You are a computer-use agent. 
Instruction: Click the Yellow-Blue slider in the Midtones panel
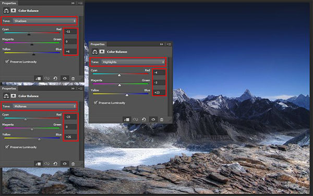[x=32, y=138]
